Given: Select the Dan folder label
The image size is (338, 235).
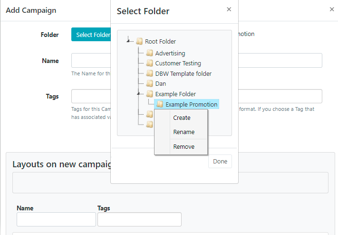Looking at the screenshot, I should (161, 83).
